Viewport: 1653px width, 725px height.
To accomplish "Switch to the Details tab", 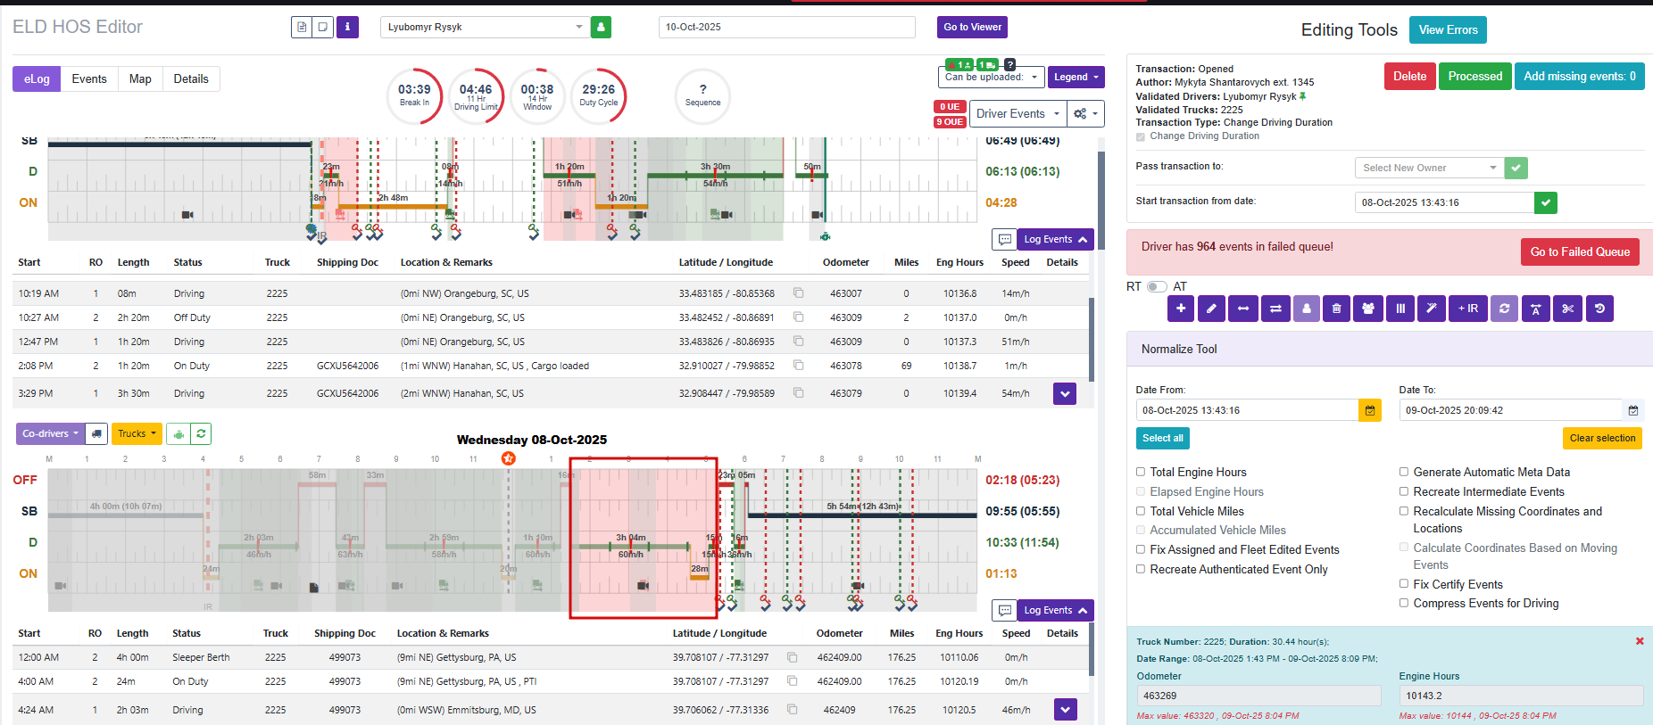I will [191, 78].
